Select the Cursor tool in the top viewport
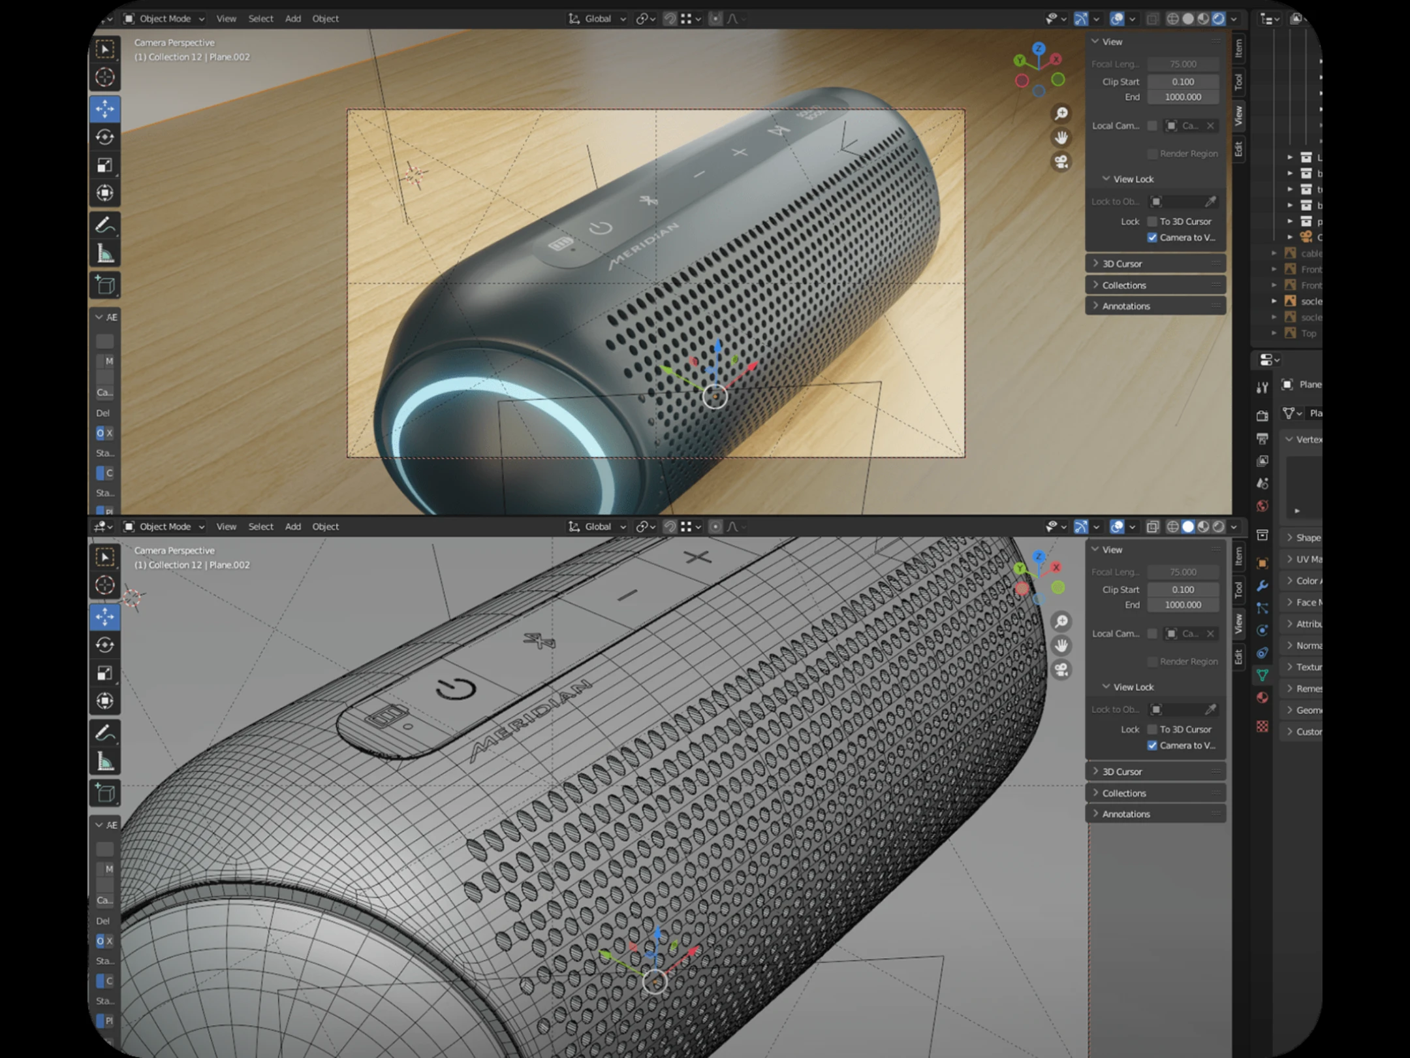 104,77
